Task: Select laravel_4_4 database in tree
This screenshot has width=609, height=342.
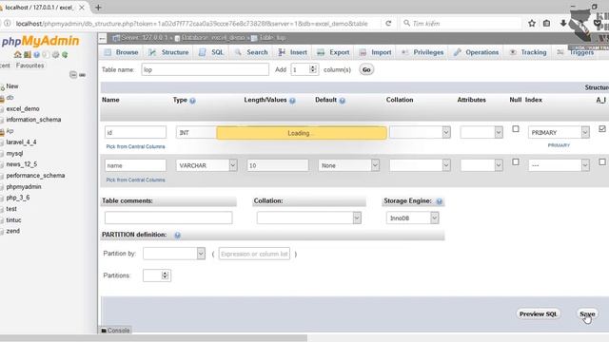Action: (21, 142)
